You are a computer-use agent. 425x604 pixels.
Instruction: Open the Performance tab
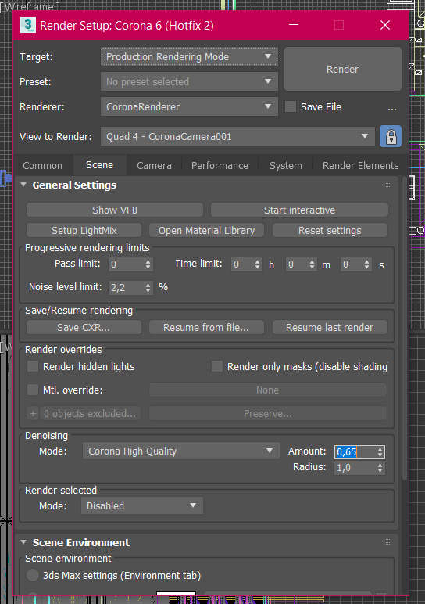[220, 165]
